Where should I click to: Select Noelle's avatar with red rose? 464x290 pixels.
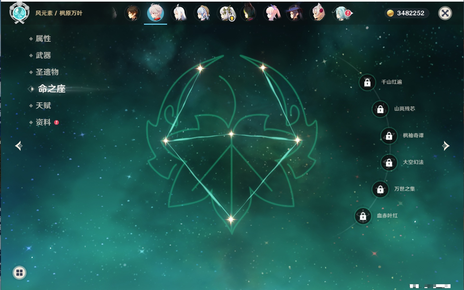pos(318,13)
